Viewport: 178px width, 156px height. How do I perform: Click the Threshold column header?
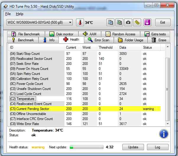click(x=107, y=47)
